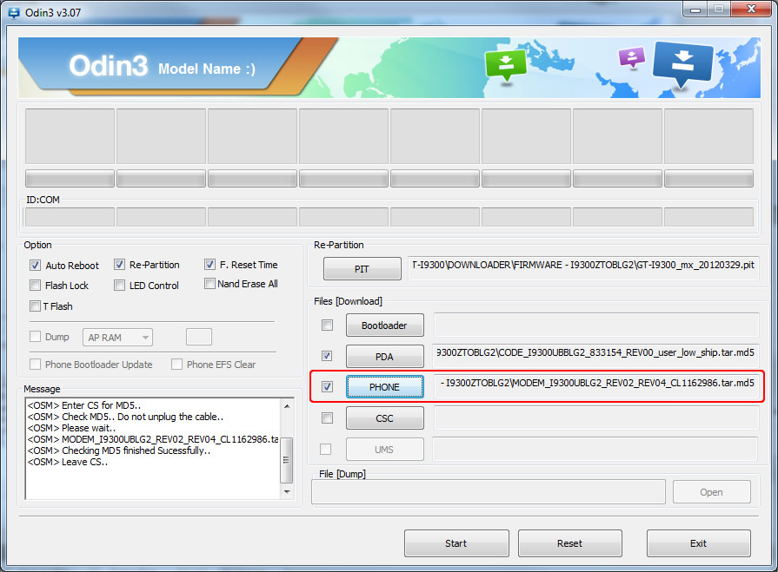Screen dimensions: 778x572
Task: Exit the Odin3 application
Action: point(698,543)
